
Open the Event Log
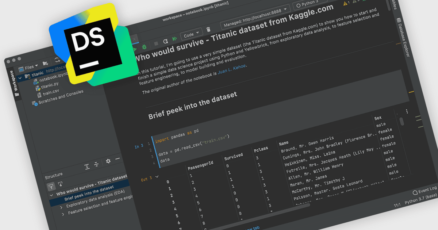tap(424, 190)
